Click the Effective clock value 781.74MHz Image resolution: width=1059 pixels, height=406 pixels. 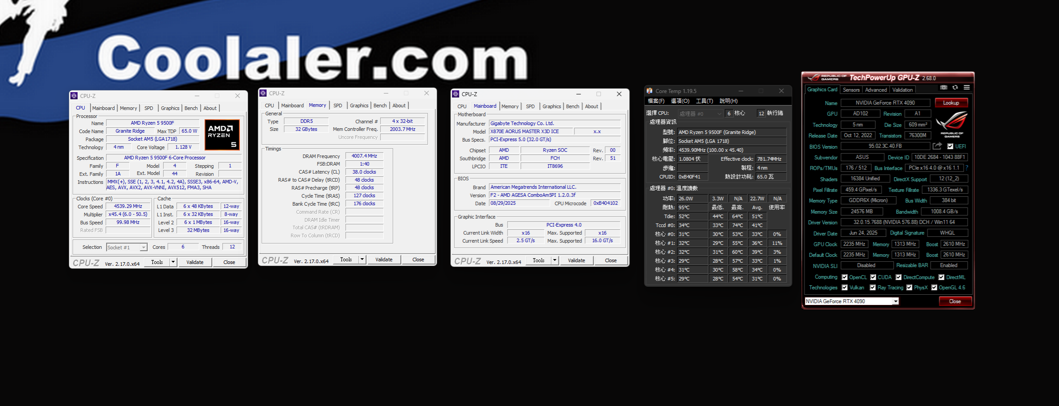[771, 159]
